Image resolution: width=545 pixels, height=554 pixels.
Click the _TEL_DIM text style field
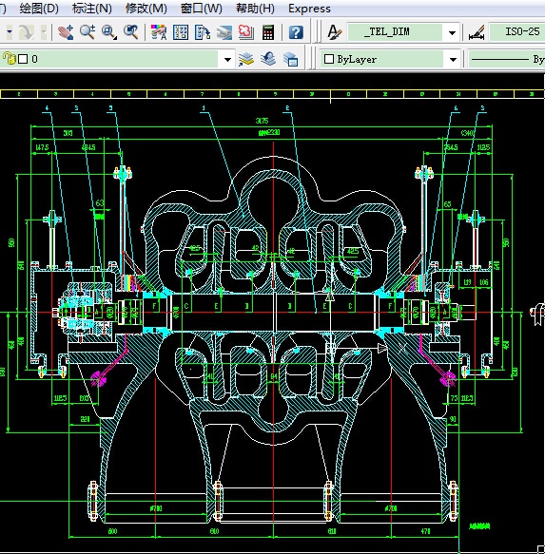tap(395, 32)
